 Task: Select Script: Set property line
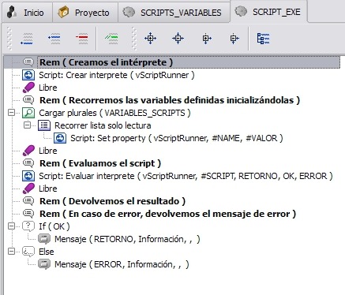(x=177, y=138)
